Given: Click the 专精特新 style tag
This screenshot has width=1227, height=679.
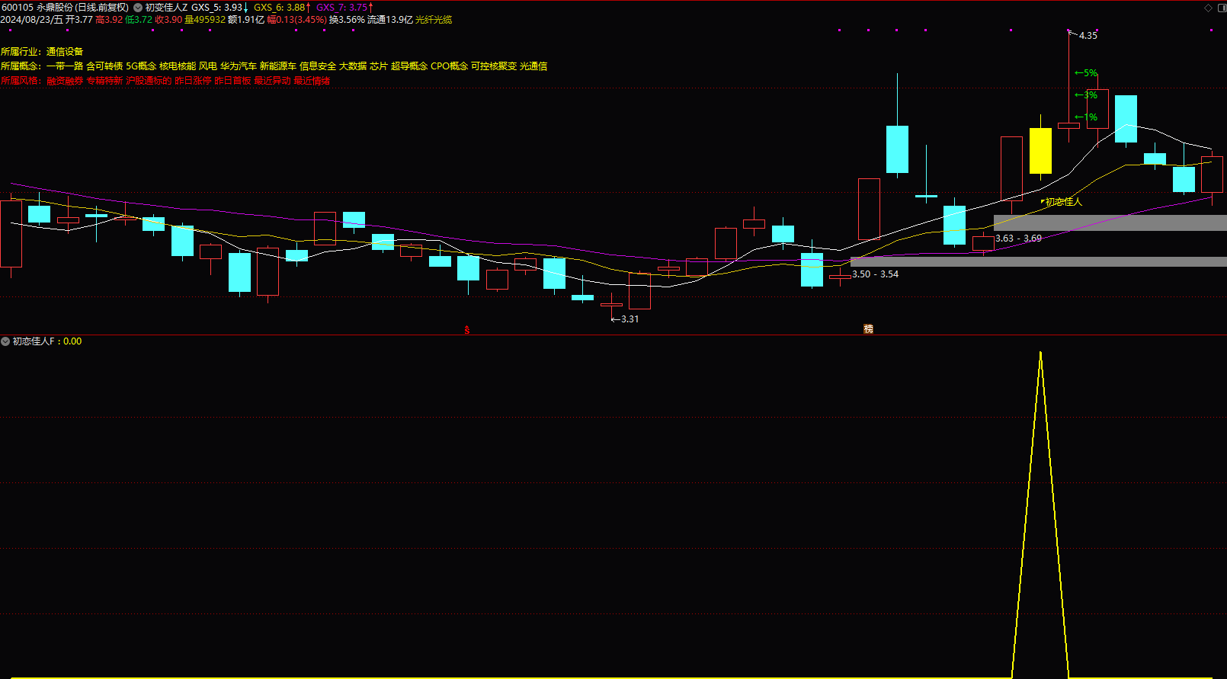Looking at the screenshot, I should pyautogui.click(x=104, y=81).
